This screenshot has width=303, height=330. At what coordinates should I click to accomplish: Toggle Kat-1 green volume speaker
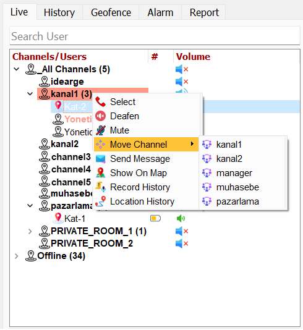tap(181, 219)
